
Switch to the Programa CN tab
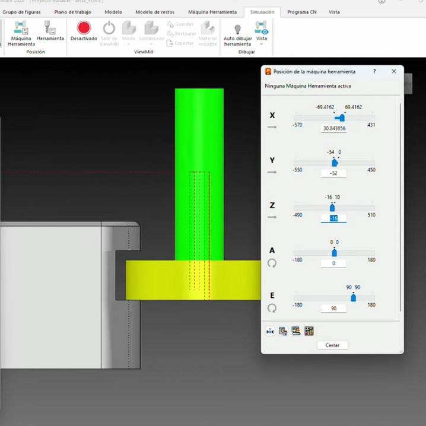301,12
